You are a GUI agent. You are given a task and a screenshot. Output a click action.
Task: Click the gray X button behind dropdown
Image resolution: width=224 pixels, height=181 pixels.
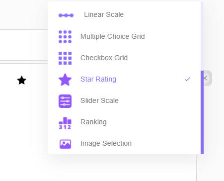coord(205,78)
